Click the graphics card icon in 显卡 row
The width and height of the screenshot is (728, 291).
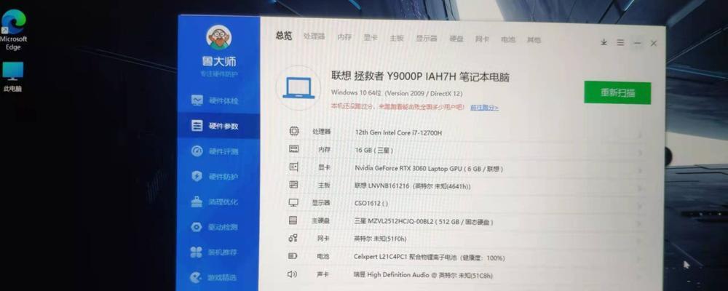(x=293, y=167)
